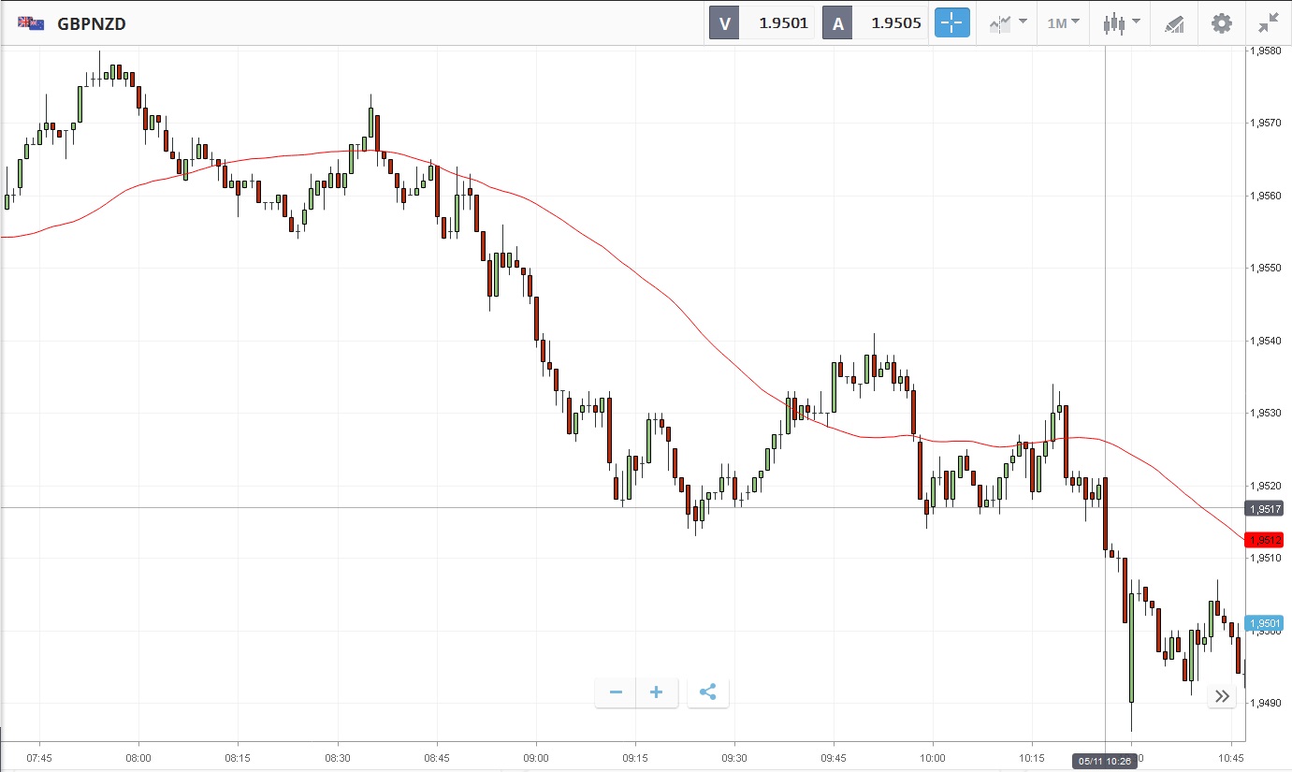Click the GBPNZD instrument name
Image resolution: width=1292 pixels, height=772 pixels.
[x=92, y=24]
